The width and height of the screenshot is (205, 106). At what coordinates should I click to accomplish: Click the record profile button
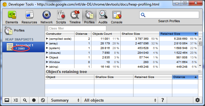pyautogui.click(x=34, y=100)
